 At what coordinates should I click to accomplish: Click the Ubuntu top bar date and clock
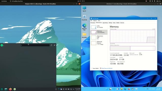point(81,1)
